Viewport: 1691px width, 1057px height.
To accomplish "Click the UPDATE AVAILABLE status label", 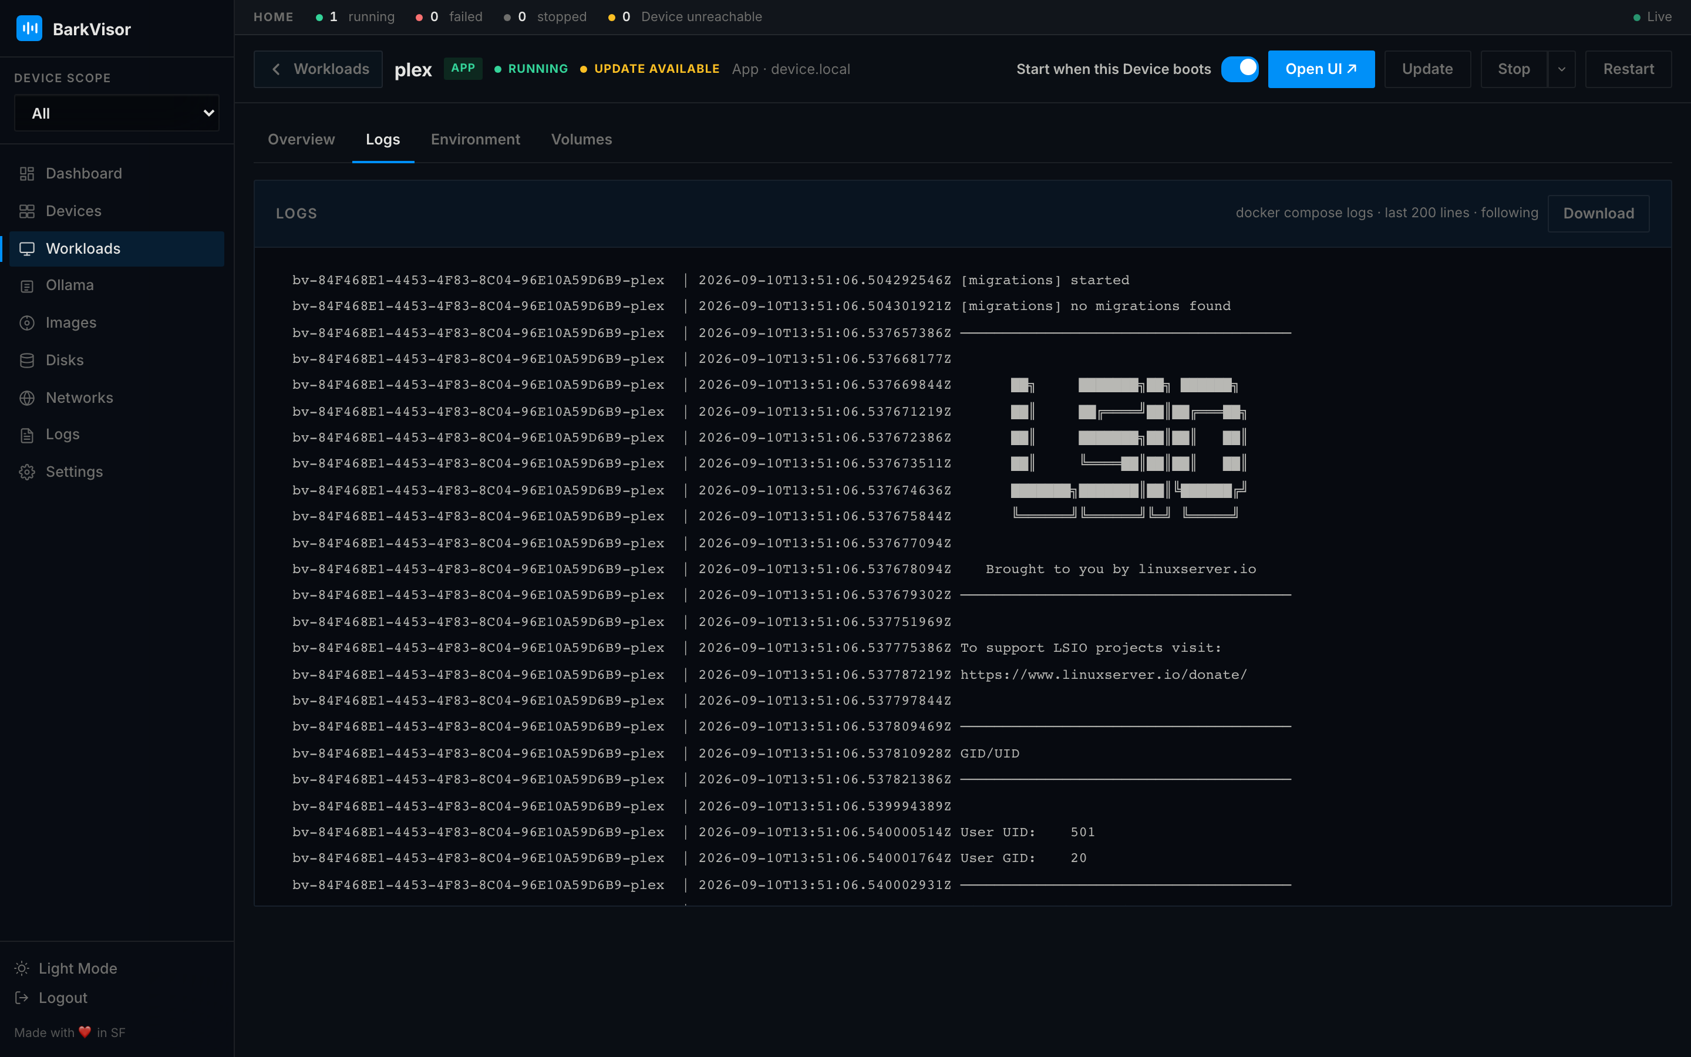I will coord(649,69).
